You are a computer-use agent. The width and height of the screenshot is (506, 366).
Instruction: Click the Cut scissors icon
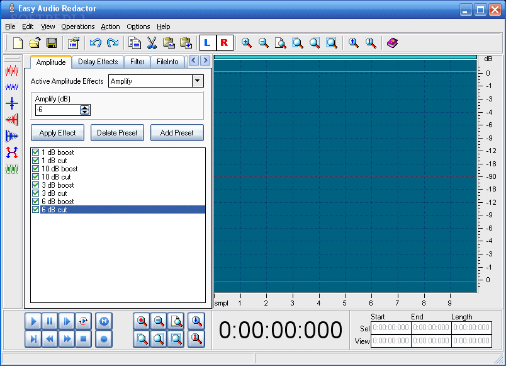click(152, 43)
